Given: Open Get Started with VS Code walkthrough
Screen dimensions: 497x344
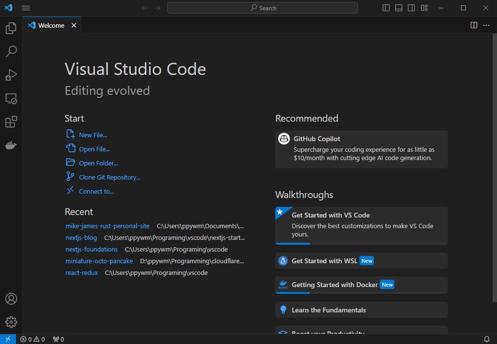Looking at the screenshot, I should pos(361,226).
